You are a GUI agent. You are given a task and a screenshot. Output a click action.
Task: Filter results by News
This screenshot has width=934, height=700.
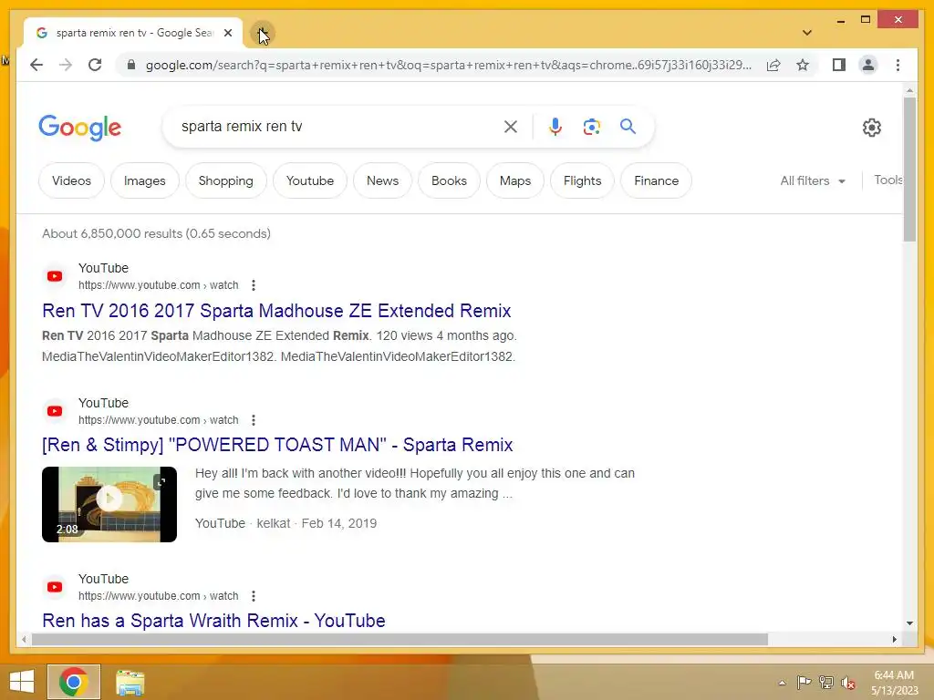coord(382,181)
